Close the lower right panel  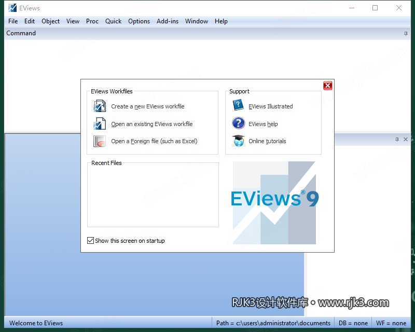[406, 139]
